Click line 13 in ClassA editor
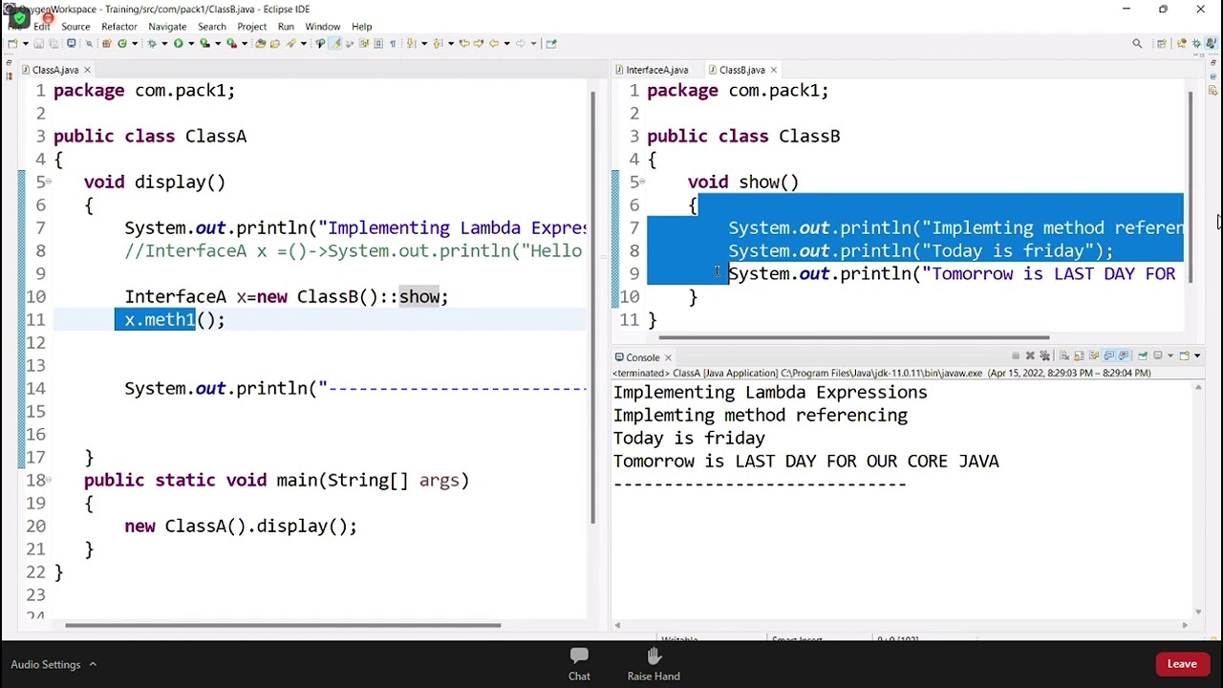1223x688 pixels. pos(319,365)
